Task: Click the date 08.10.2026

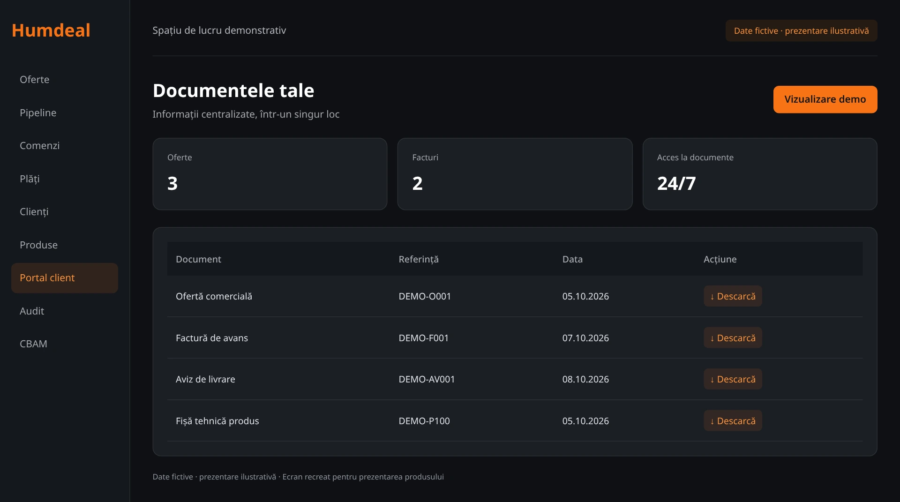Action: point(585,379)
